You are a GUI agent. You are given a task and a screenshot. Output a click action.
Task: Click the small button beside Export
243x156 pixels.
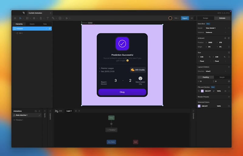192,18
